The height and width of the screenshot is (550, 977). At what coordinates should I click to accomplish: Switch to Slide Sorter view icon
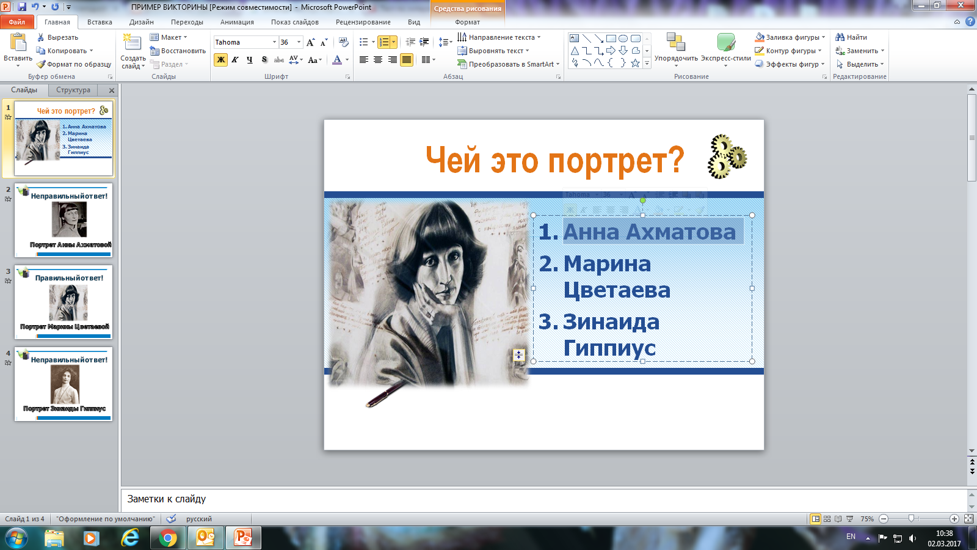click(x=827, y=519)
